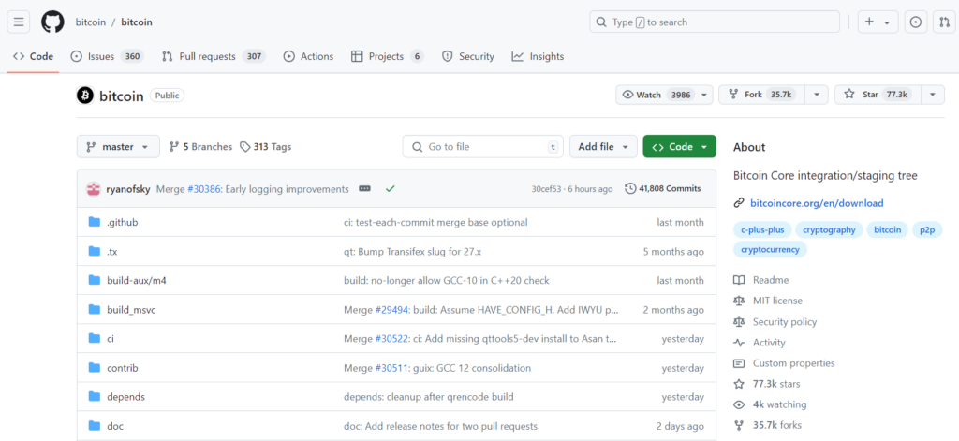Open the issues inbox icon in header
959x441 pixels.
click(916, 22)
